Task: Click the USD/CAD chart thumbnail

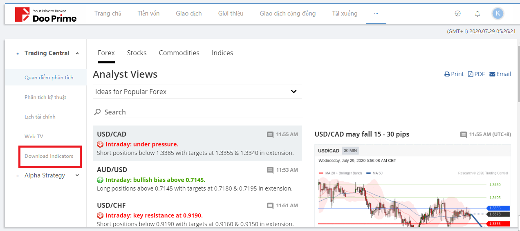Action: (x=412, y=186)
